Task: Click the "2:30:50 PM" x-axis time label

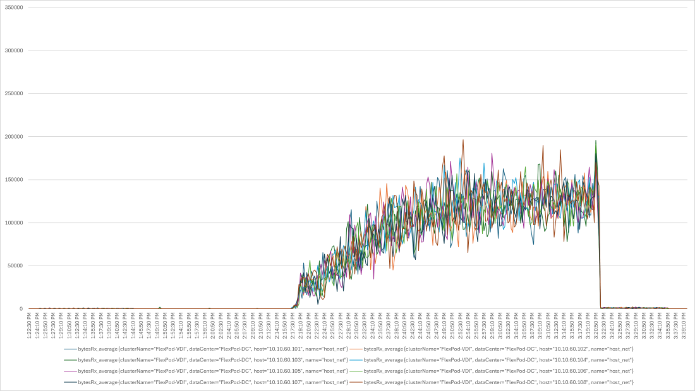Action: coord(357,327)
